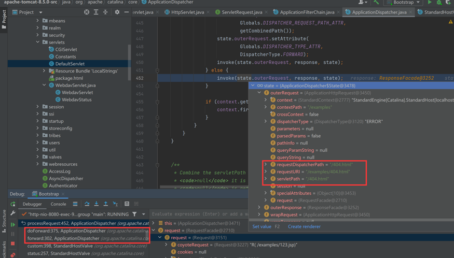454x258 pixels.
Task: Open the Structure tool window side button
Action: pos(4,221)
